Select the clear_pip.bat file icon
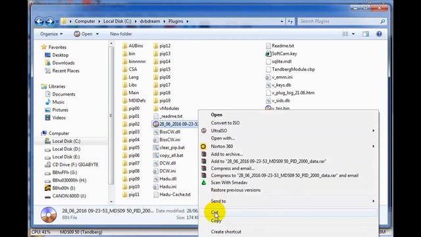Viewport: 421px width, 237px height. (156, 147)
